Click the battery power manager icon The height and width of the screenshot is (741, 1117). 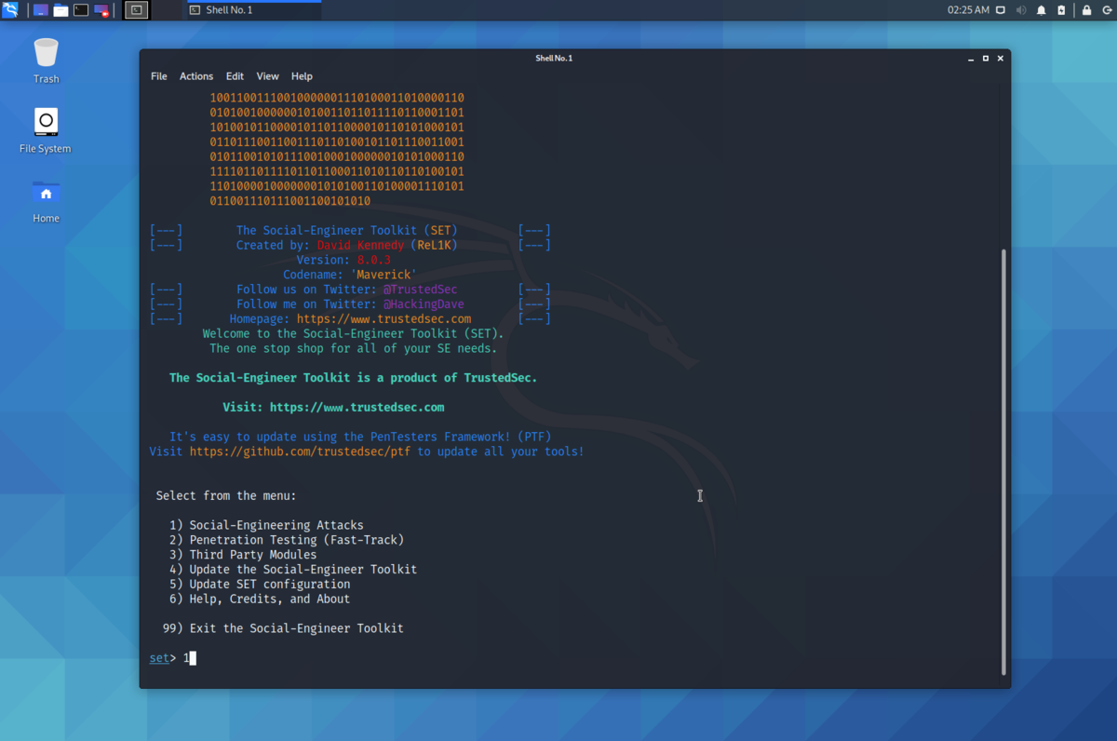[1062, 10]
